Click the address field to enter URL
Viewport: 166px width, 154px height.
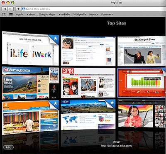[x=94, y=9]
